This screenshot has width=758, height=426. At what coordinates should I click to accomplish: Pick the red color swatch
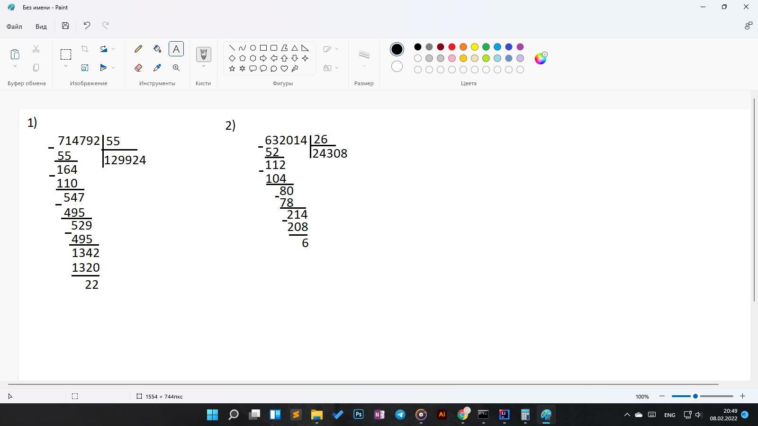point(452,47)
